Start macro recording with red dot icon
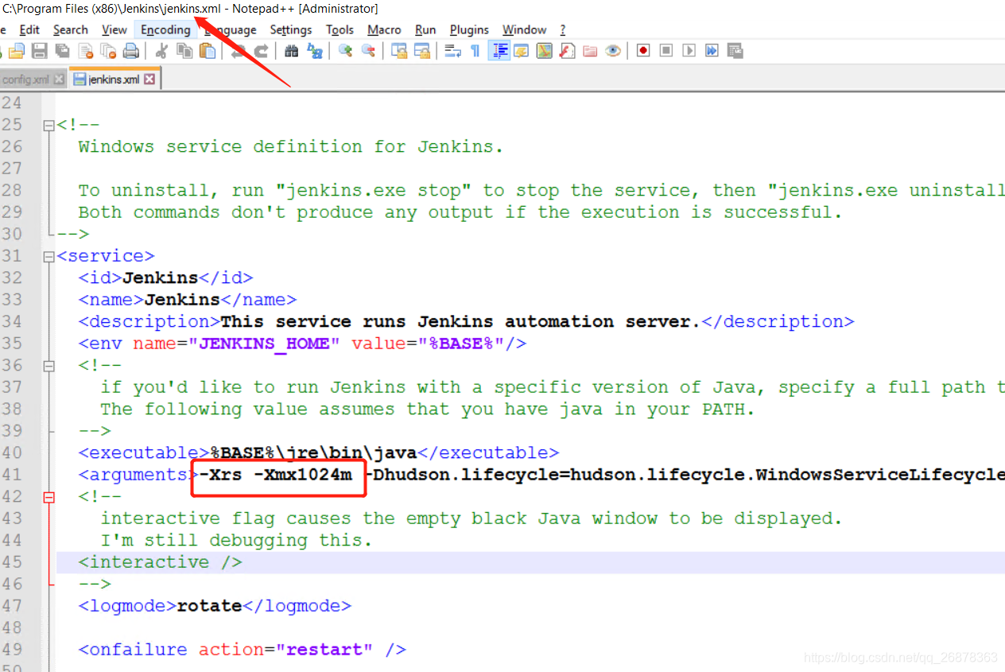 (x=643, y=51)
